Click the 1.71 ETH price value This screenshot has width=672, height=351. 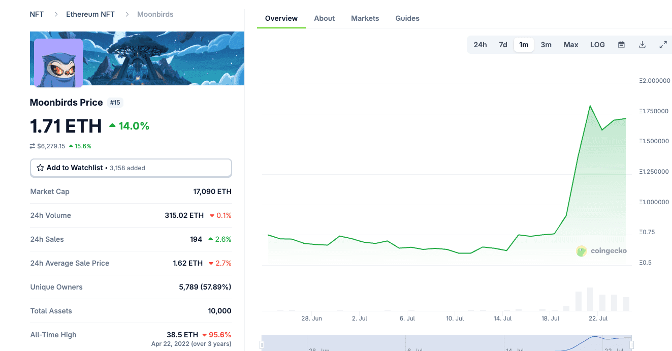(66, 126)
